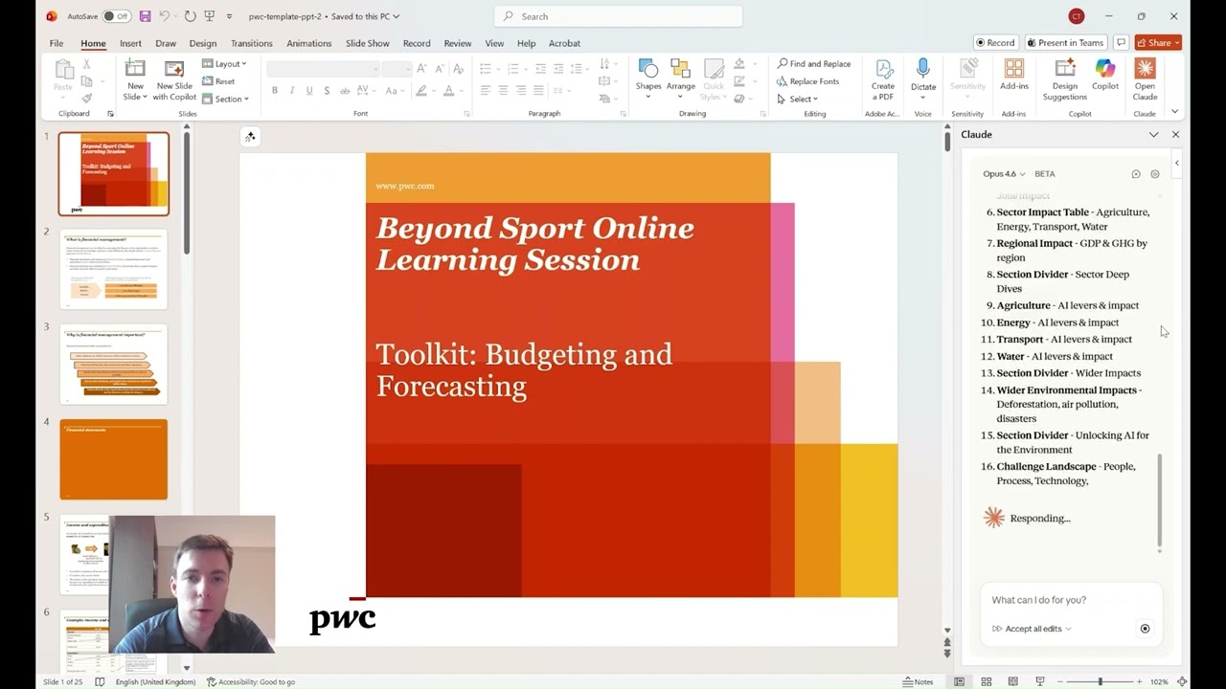Viewport: 1226px width, 689px height.
Task: Click Accessibility: Good to go status
Action: point(251,681)
